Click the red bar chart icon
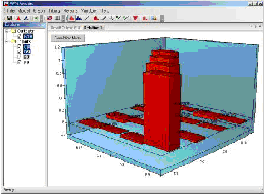Screen dimensions: 264x194 click(145, 18)
